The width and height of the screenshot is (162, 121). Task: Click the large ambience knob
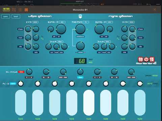80,29
